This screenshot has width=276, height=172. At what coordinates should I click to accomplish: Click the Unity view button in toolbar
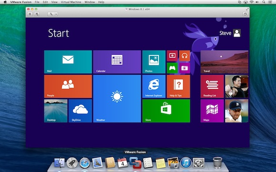245,14
